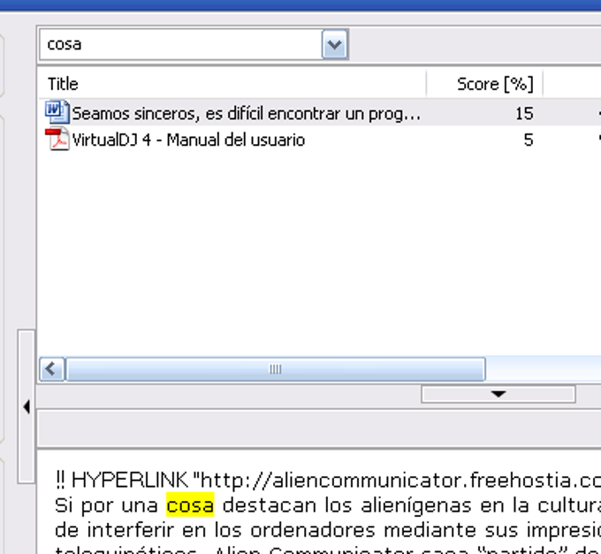Image resolution: width=601 pixels, height=554 pixels.
Task: Open the search history dropdown arrow
Action: (x=335, y=45)
